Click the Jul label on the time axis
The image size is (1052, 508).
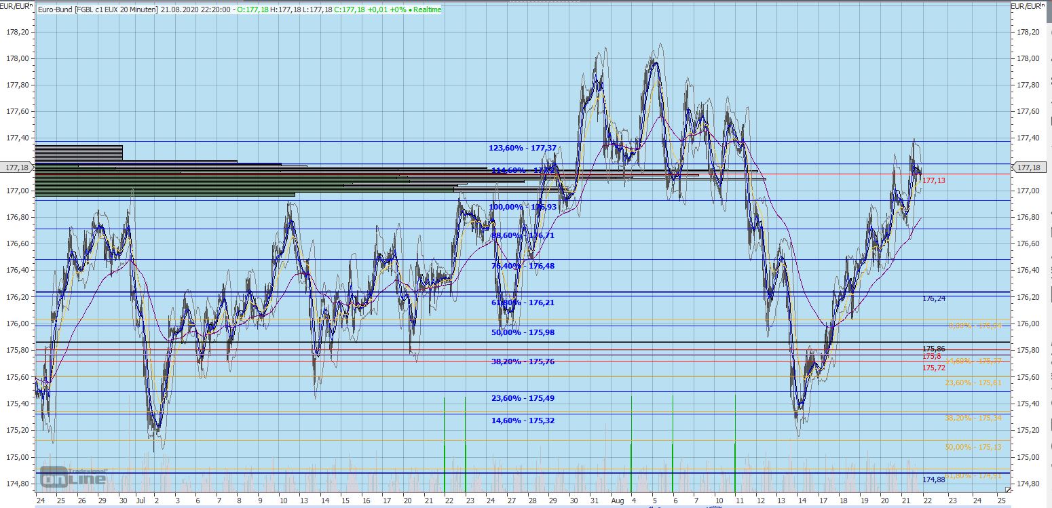[x=140, y=500]
